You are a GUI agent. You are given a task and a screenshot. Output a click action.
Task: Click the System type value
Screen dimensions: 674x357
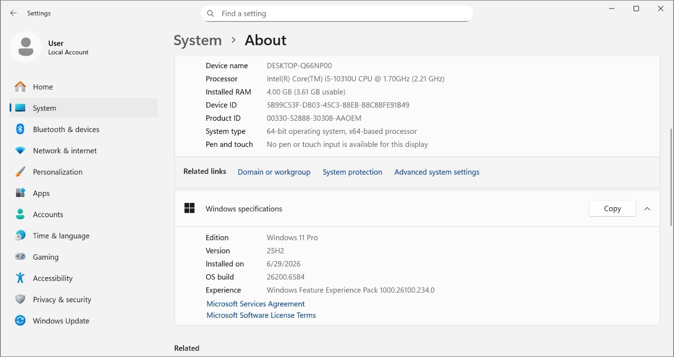point(342,131)
